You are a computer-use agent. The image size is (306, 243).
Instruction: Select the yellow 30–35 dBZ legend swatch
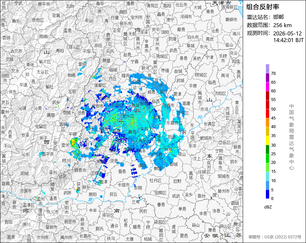pos(267,140)
